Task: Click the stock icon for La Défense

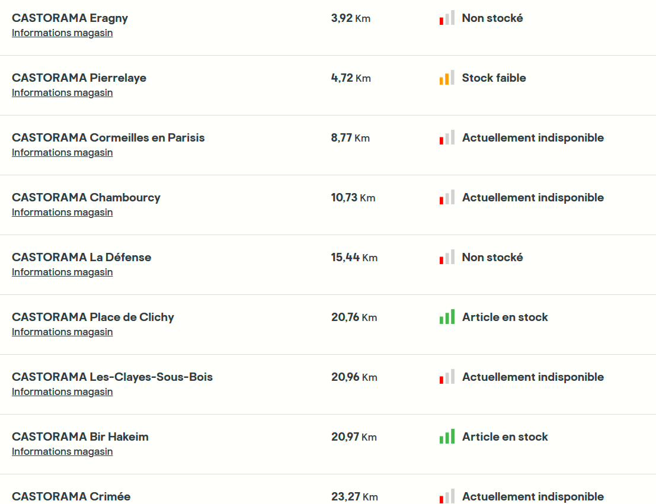Action: point(447,258)
